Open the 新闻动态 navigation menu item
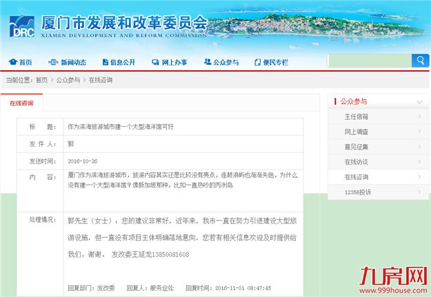The width and height of the screenshot is (431, 297). 73,63
